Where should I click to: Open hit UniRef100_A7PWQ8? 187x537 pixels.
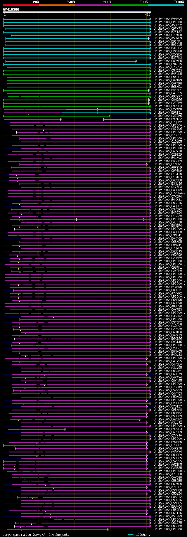coord(168,35)
